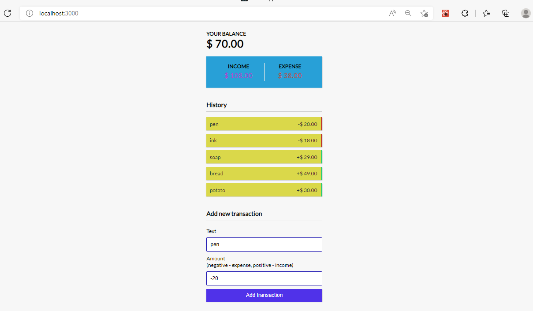533x311 pixels.
Task: Open the site information panel
Action: click(29, 13)
